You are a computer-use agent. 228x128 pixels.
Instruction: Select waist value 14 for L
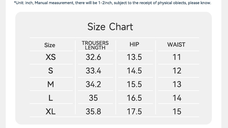tap(177, 98)
